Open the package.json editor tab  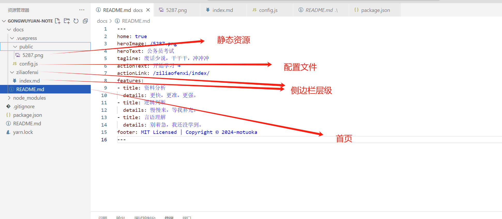[375, 10]
